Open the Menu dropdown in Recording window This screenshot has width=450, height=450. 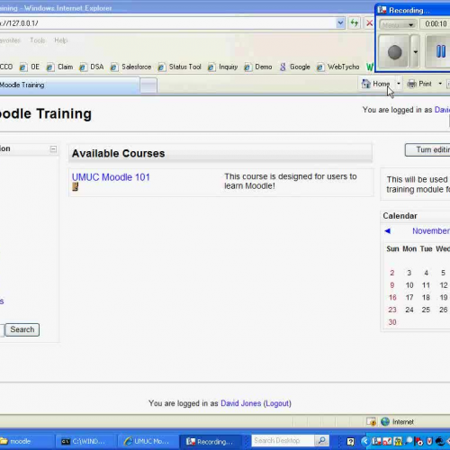(x=397, y=24)
